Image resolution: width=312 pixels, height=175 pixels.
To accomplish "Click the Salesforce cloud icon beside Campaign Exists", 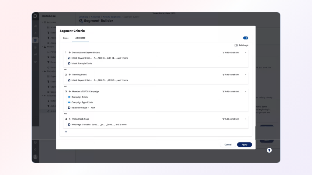I will [x=69, y=97].
